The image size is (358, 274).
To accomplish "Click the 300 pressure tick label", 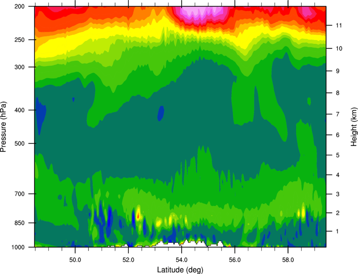I will [x=19, y=67].
